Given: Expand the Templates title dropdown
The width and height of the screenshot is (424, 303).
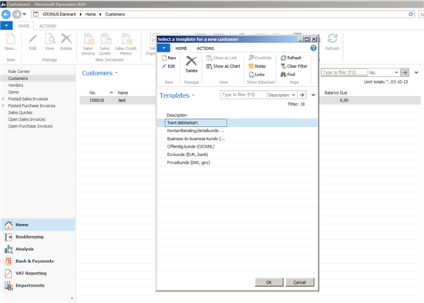Looking at the screenshot, I should pos(193,95).
